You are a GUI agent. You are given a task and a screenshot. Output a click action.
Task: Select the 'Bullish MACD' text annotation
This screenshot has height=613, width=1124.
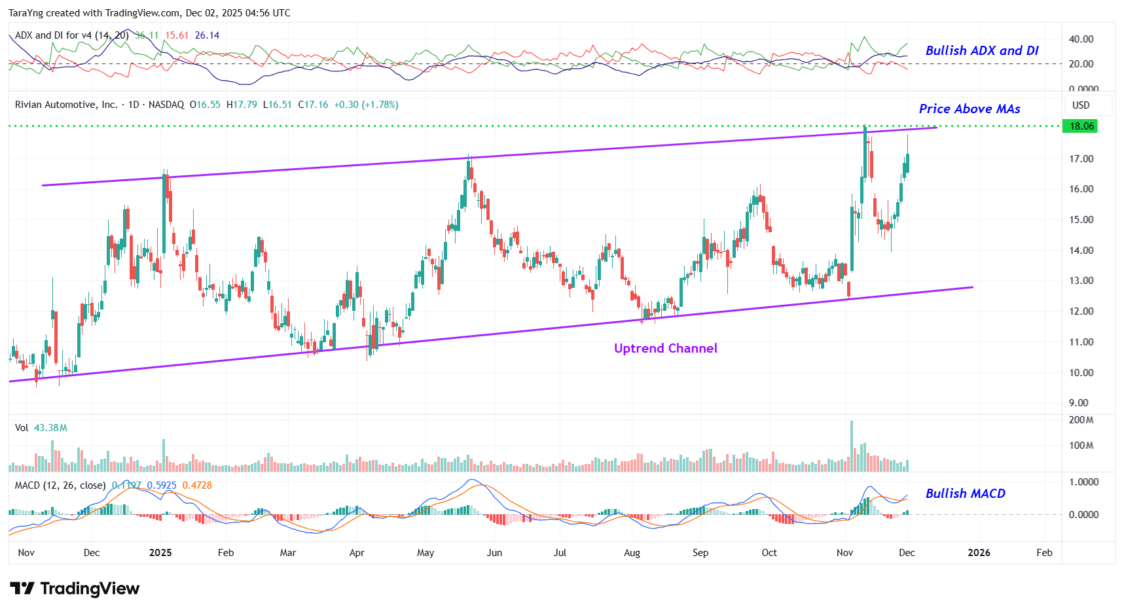click(x=965, y=493)
